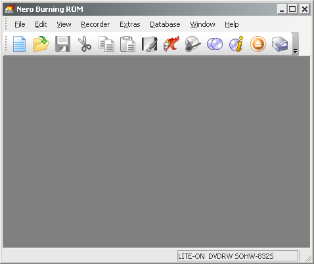This screenshot has width=314, height=264.
Task: Click the toolbar dotted grip handle
Action: [x=6, y=43]
